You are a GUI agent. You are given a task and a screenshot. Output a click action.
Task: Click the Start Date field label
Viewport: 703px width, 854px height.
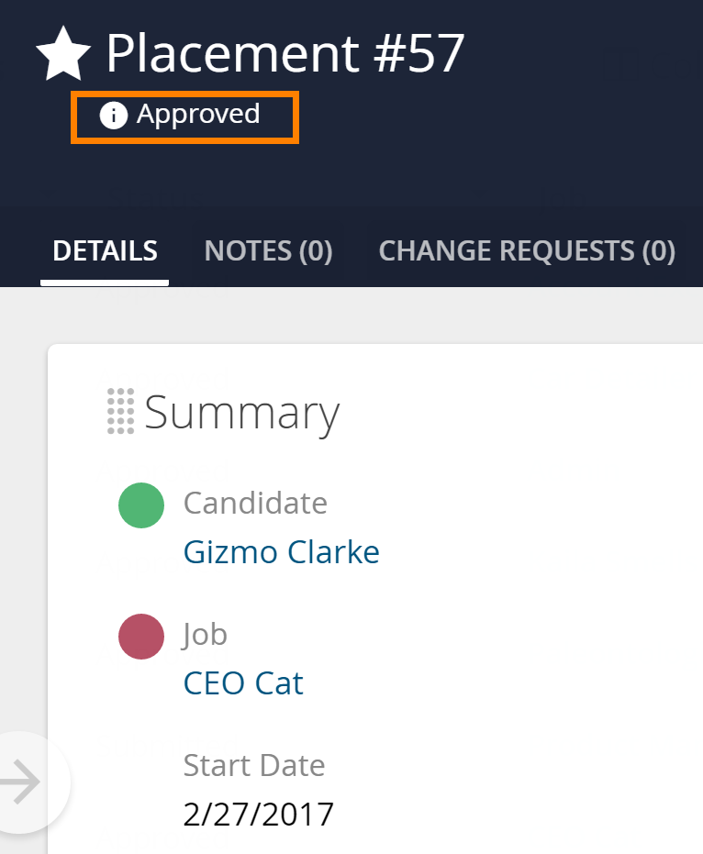tap(254, 765)
